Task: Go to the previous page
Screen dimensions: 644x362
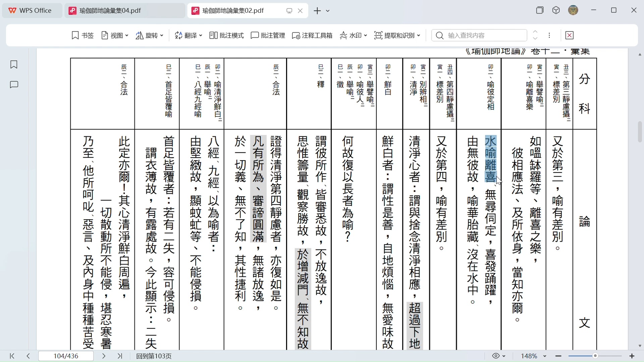Action: (28, 356)
